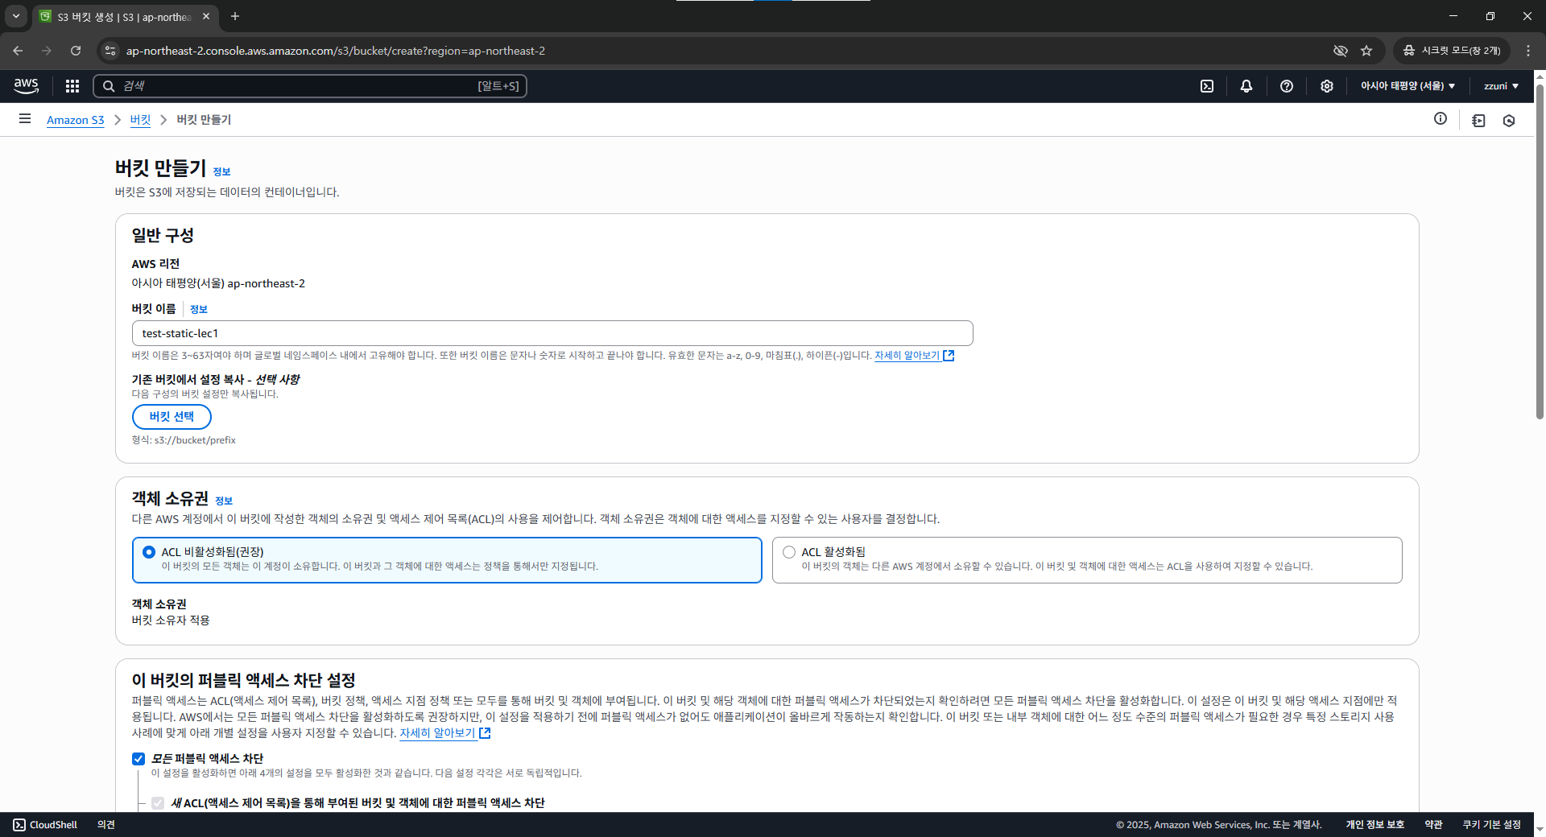Viewport: 1546px width, 837px height.
Task: Select ACL 비활성화됨(권장) radio option
Action: tap(149, 552)
